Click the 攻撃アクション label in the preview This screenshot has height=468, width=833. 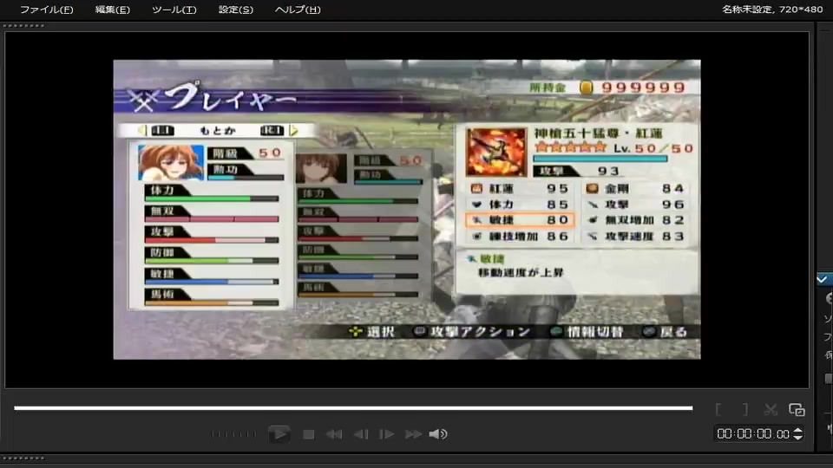(480, 332)
